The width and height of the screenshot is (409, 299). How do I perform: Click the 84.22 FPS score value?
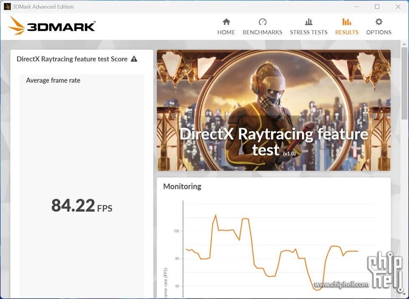(x=82, y=206)
